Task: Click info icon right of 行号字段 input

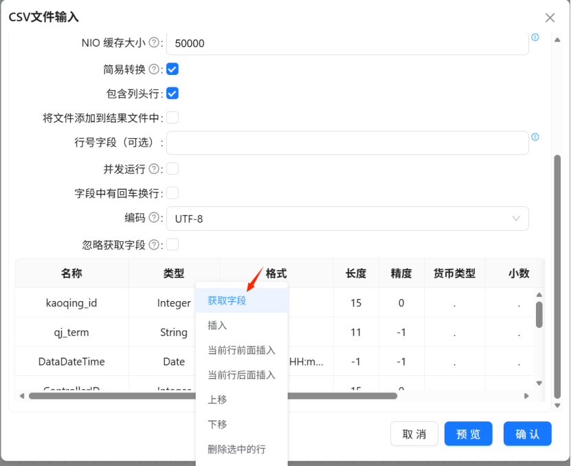Action: coord(535,137)
